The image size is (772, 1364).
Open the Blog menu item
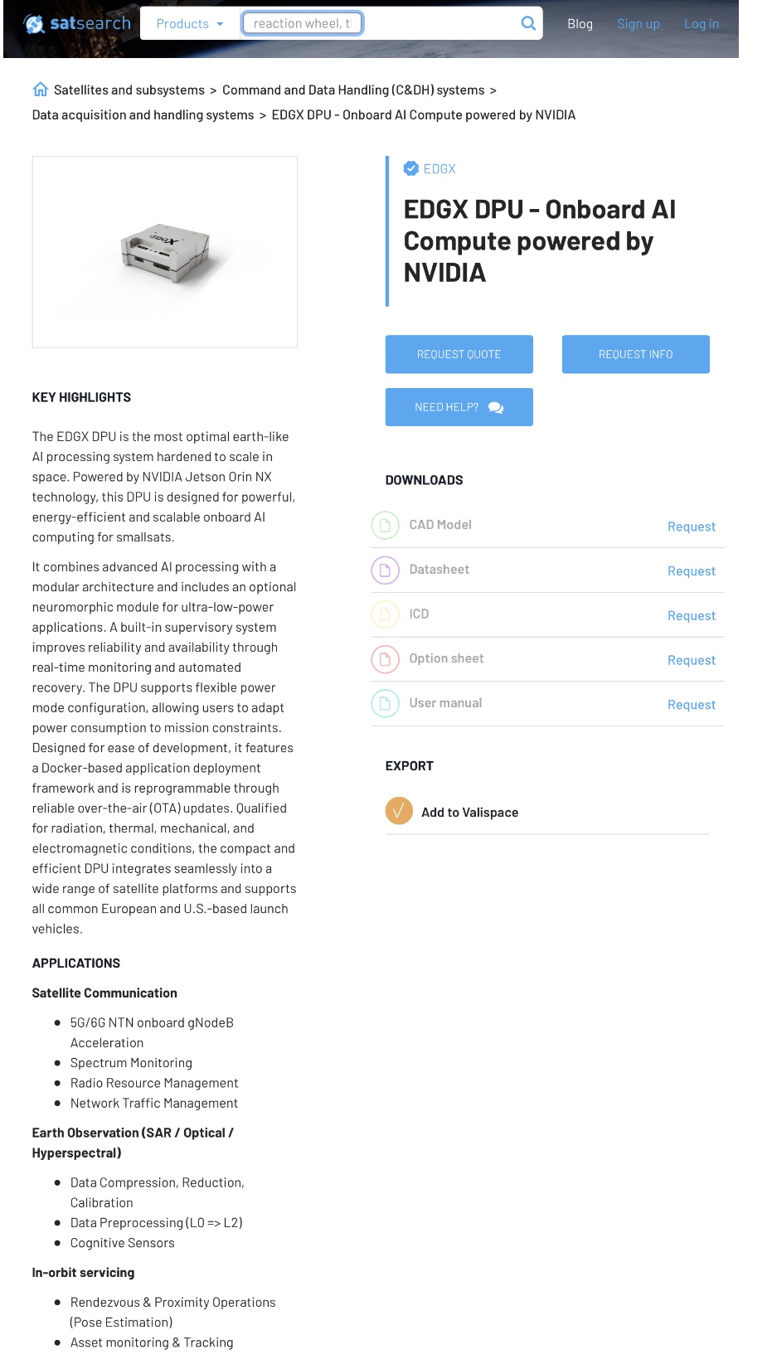click(580, 24)
